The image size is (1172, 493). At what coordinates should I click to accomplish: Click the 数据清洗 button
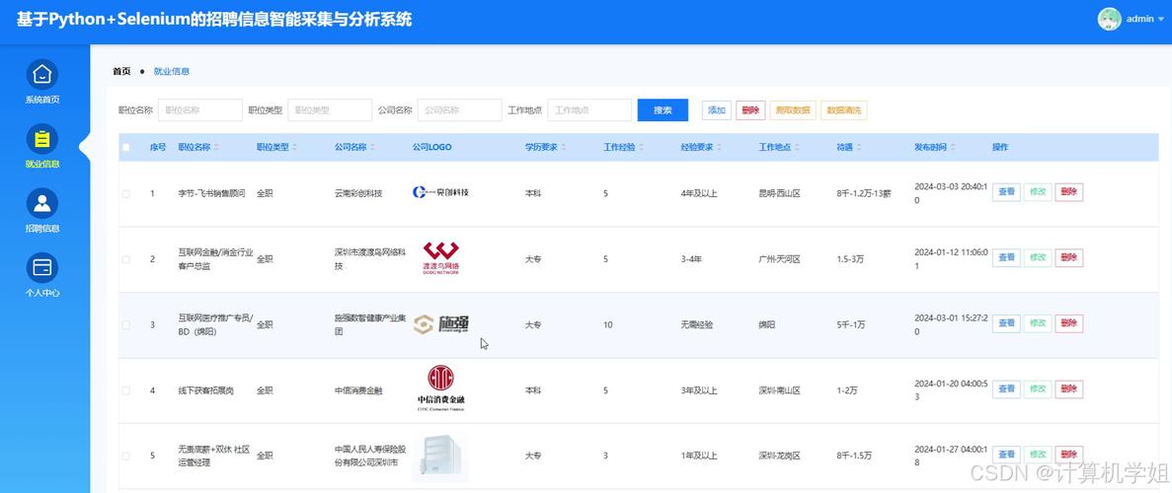coord(844,110)
